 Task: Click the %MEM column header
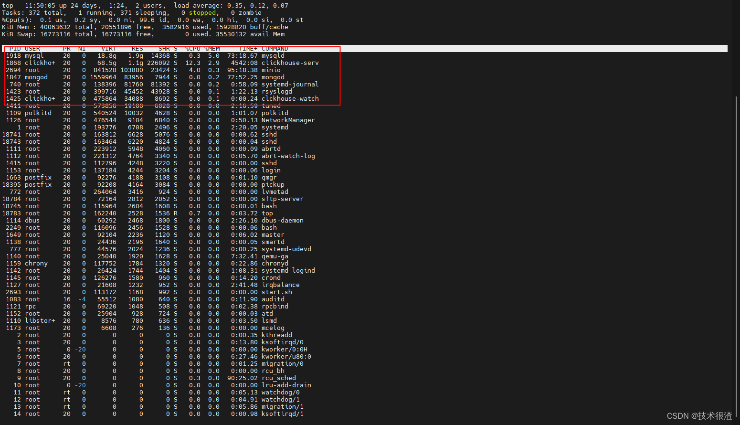212,49
